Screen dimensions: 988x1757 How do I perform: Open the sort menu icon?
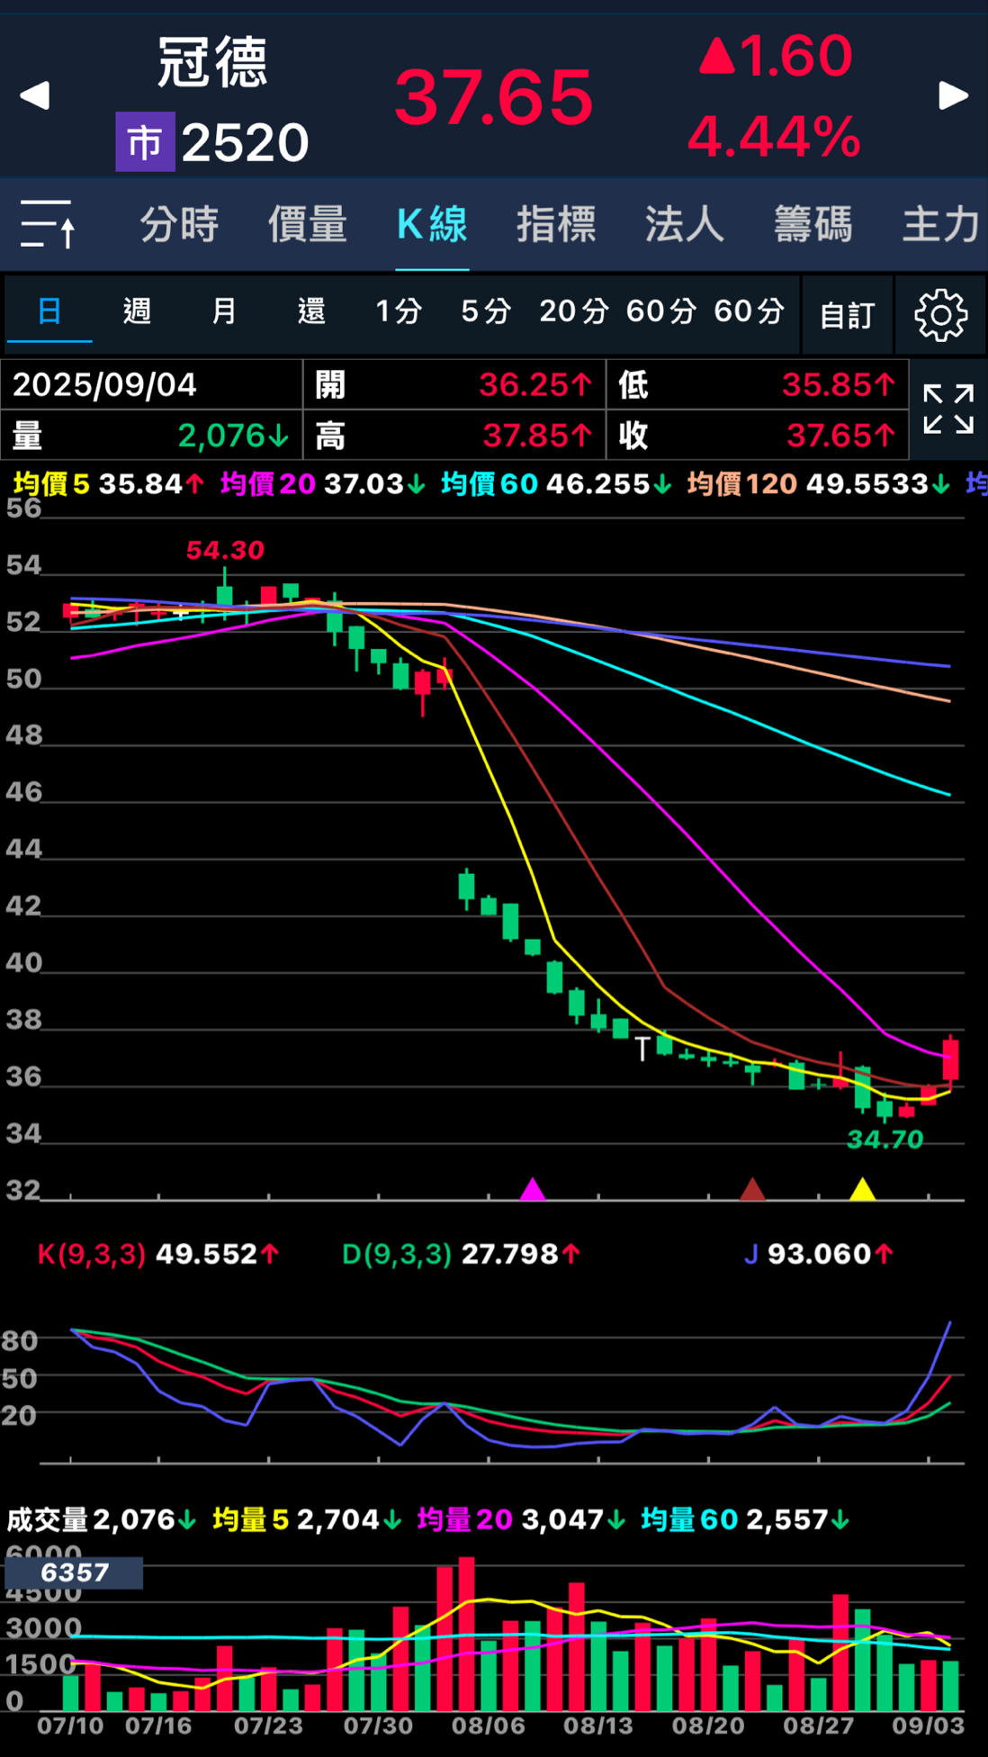pos(48,224)
